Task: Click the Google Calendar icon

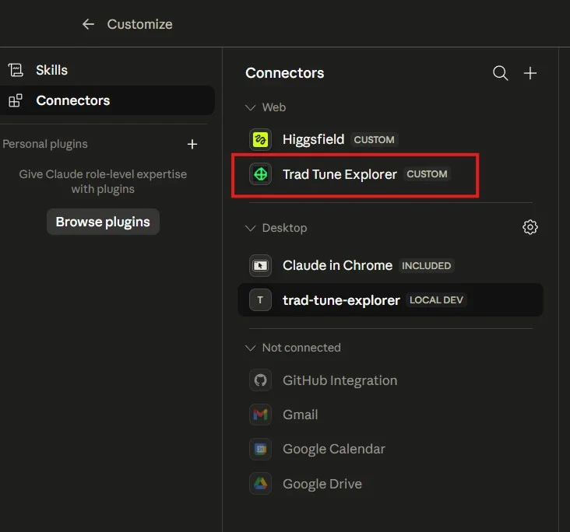Action: [260, 449]
